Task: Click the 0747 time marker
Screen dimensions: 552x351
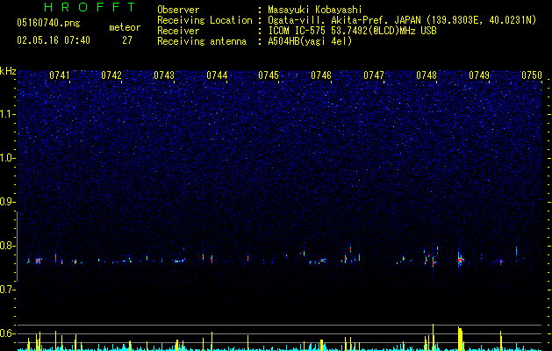Action: [x=374, y=75]
